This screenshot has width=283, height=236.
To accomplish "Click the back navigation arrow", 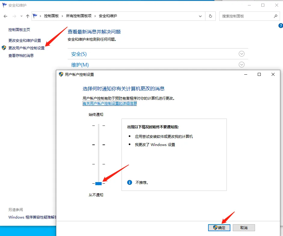I will 5,16.
